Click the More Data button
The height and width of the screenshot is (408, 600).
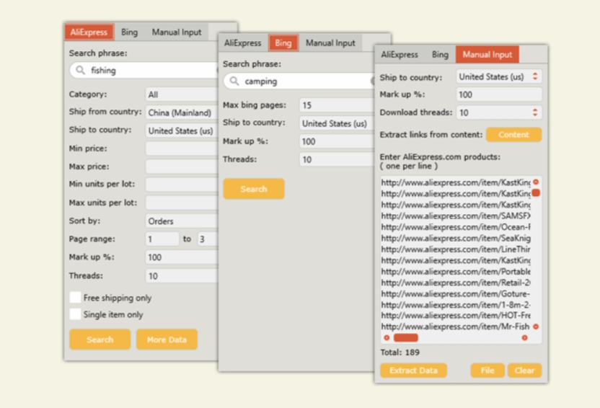coord(167,340)
